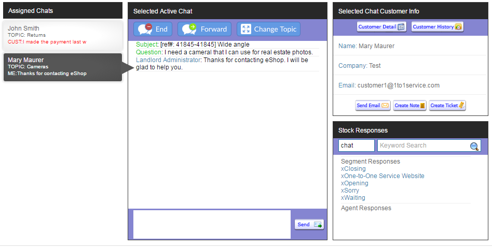Create Ticket for Mary Maurer

[447, 106]
